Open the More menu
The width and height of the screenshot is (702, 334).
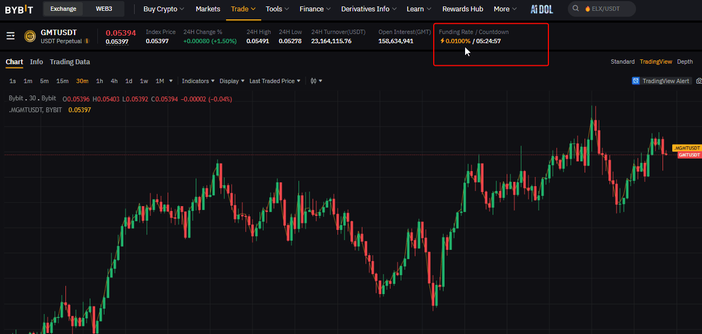coord(505,9)
